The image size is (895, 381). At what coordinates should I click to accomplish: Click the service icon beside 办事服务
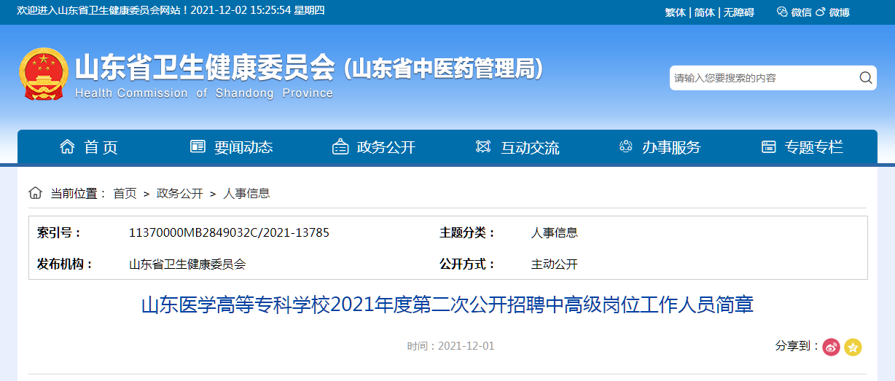(x=625, y=146)
